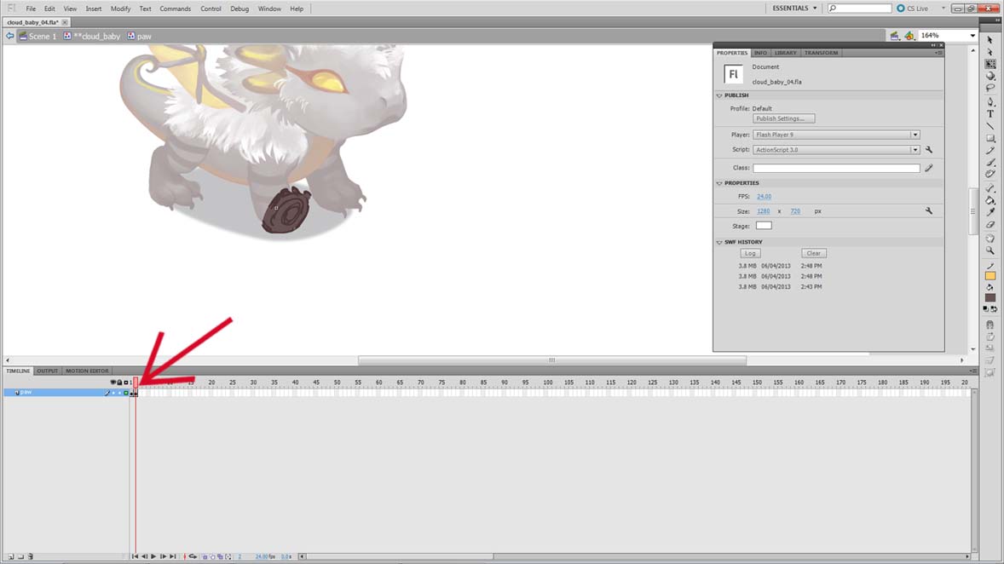Image resolution: width=1004 pixels, height=564 pixels.
Task: Toggle Onion Skin Outlines button
Action: (212, 557)
